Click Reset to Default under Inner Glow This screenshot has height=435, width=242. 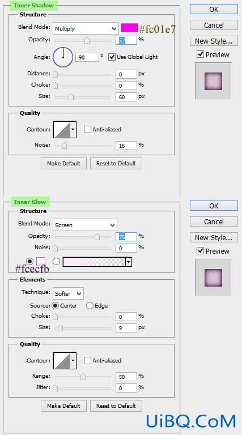point(116,406)
